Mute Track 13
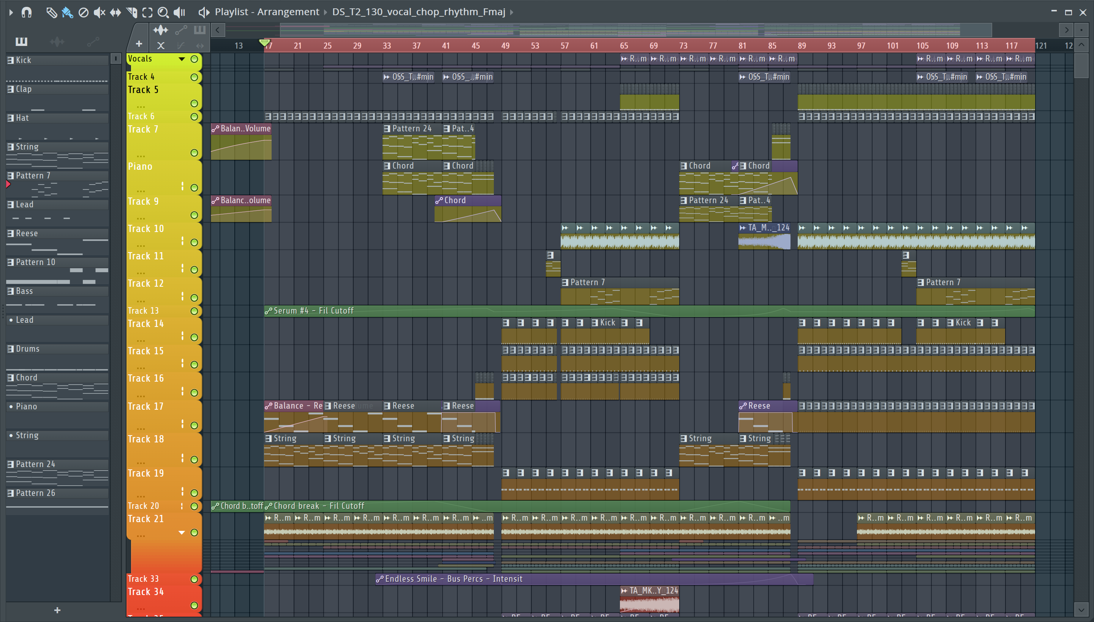The width and height of the screenshot is (1094, 622). [194, 311]
